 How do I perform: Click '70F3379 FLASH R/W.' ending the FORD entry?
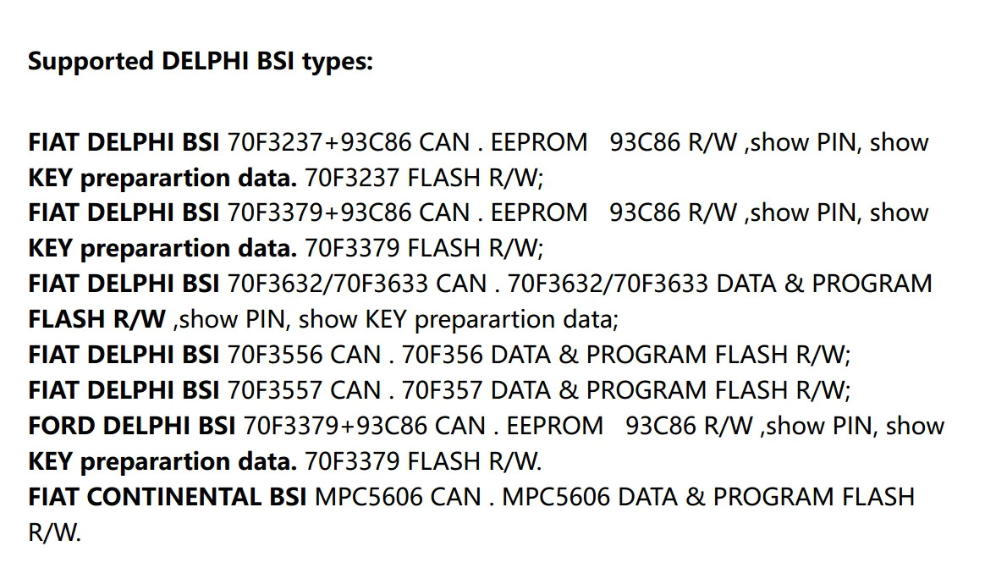tap(423, 461)
